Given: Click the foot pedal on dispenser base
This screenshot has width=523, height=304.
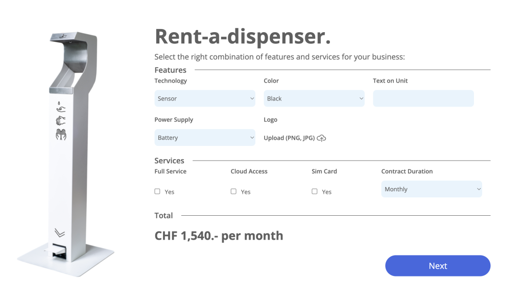Looking at the screenshot, I should pos(59,252).
